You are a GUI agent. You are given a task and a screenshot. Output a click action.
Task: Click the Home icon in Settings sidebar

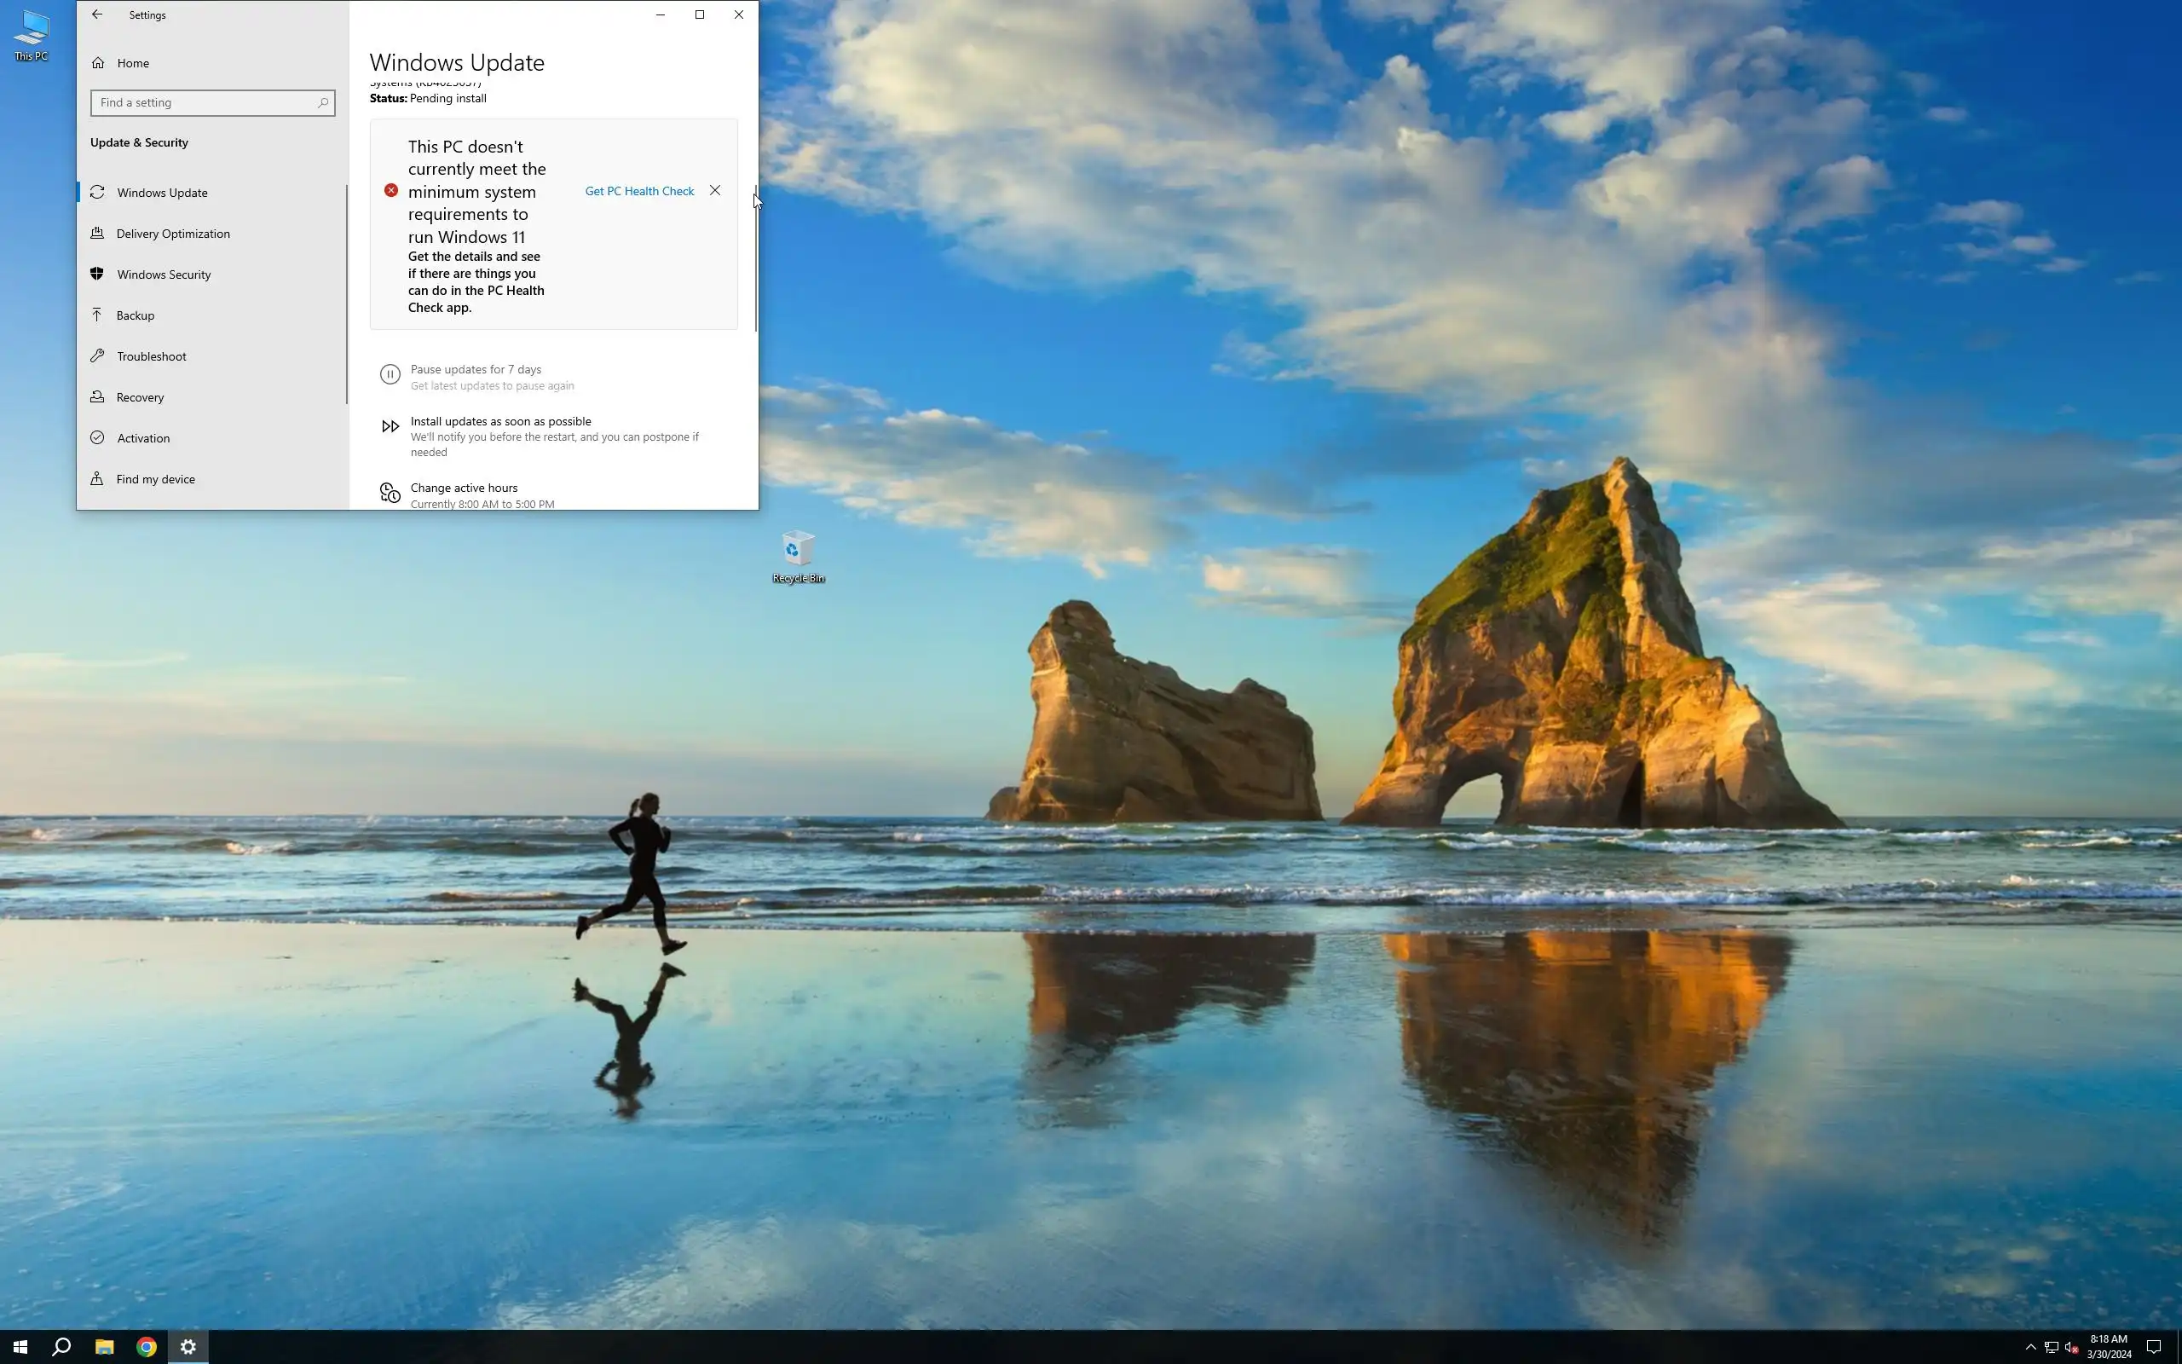click(98, 63)
